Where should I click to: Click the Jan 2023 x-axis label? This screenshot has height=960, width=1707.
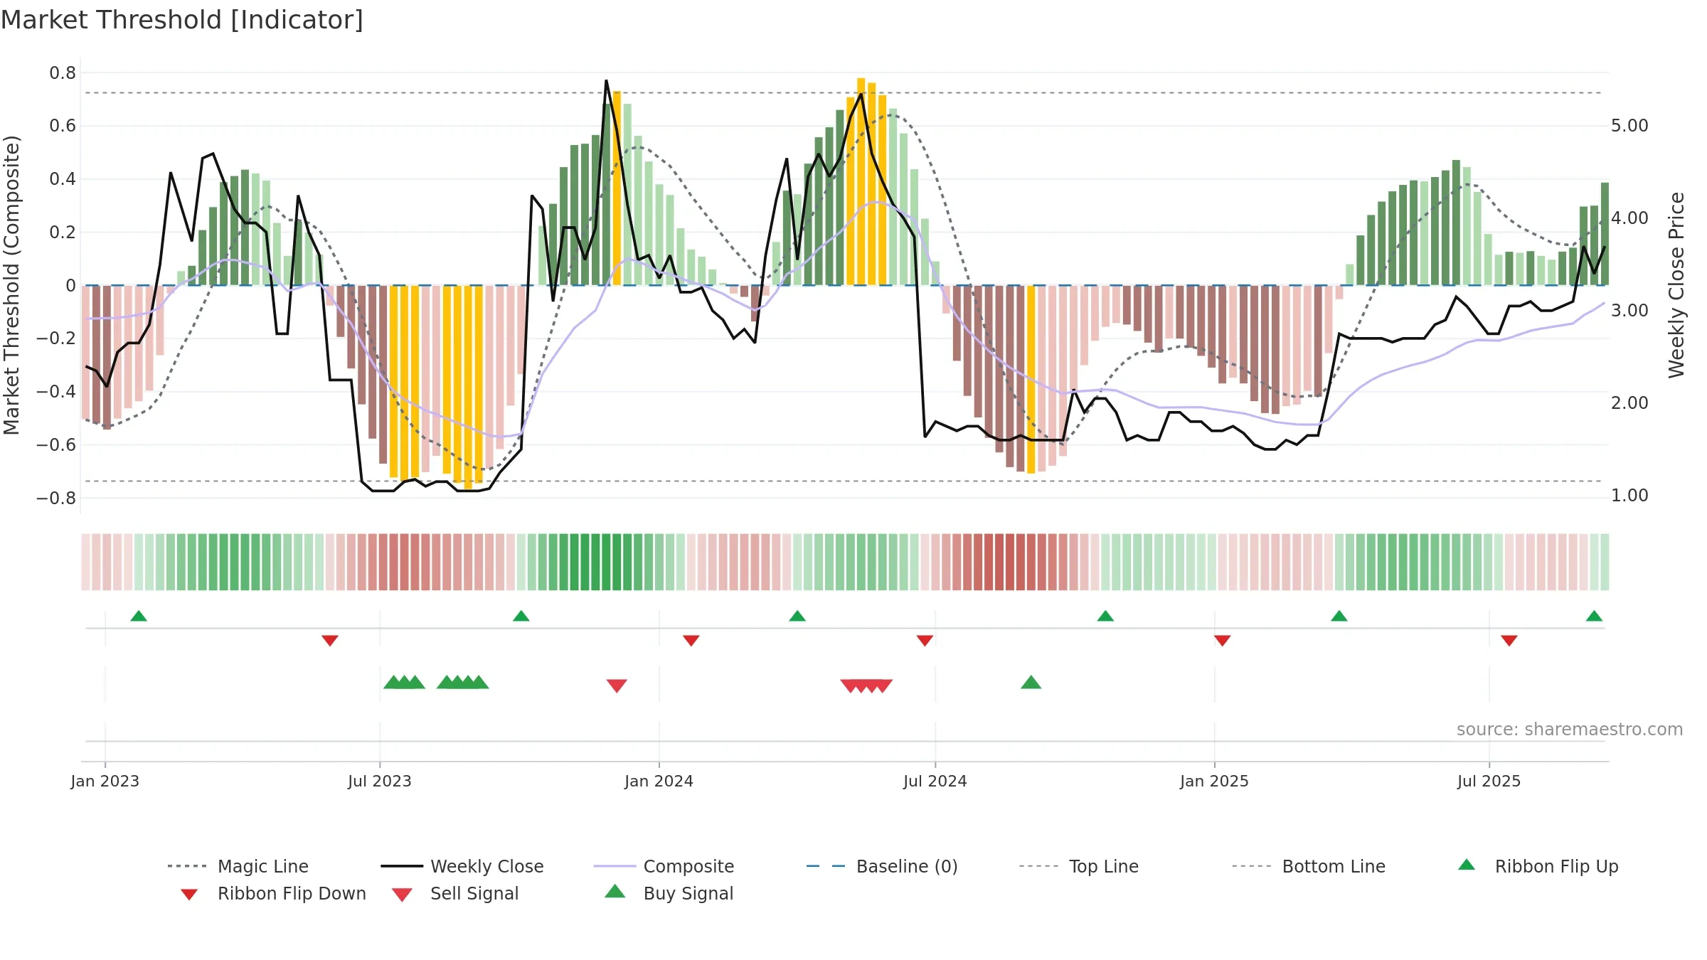(105, 781)
